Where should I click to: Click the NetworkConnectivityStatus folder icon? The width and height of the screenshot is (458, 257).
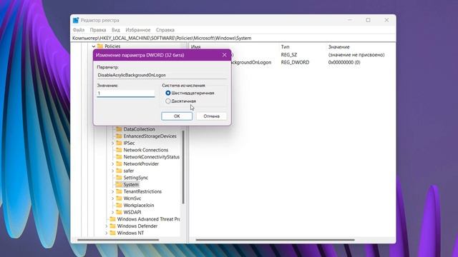[119, 157]
